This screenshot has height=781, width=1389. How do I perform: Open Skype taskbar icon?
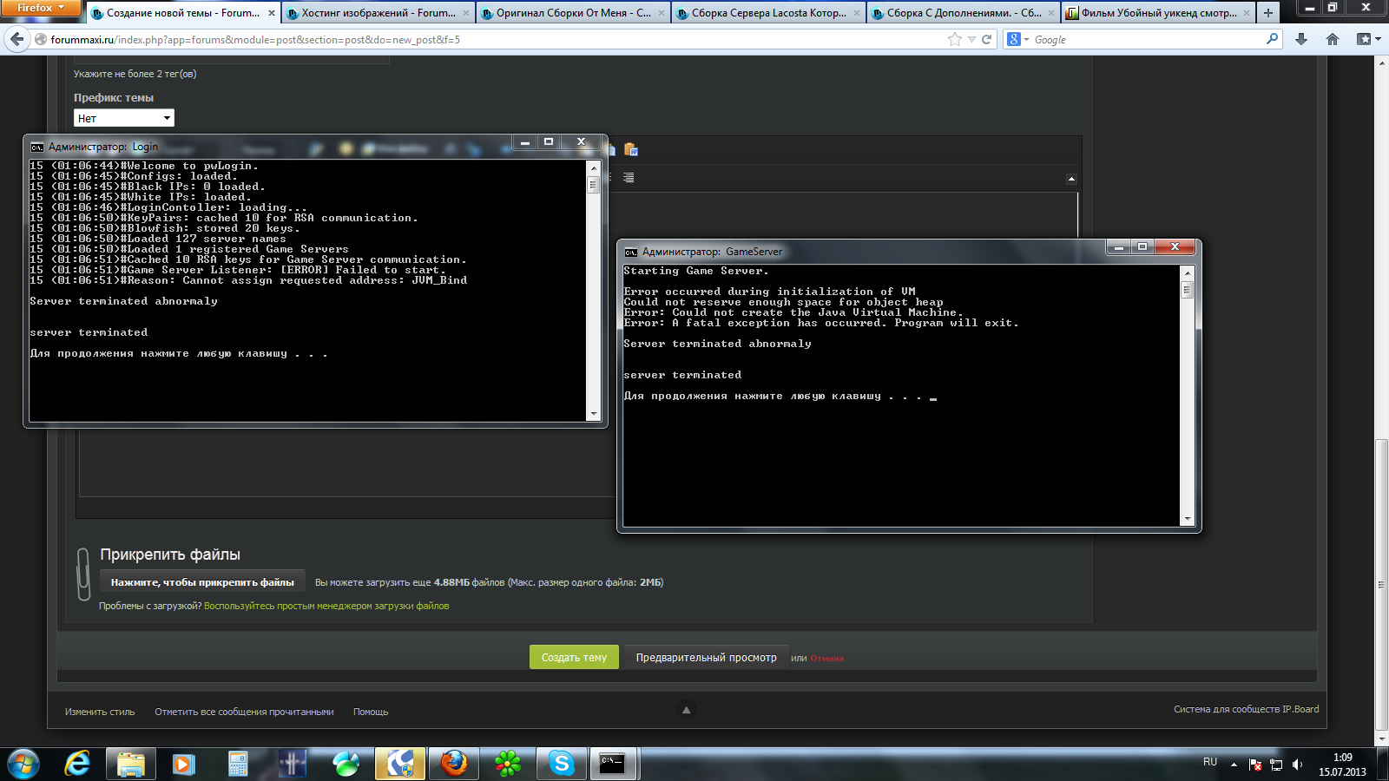click(562, 764)
